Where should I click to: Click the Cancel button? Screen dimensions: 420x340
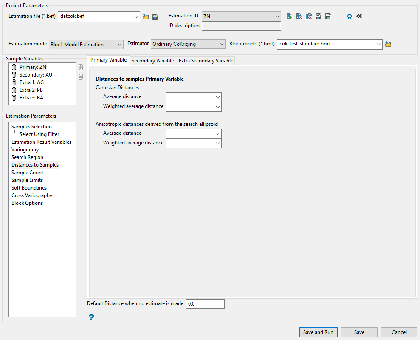(399, 332)
